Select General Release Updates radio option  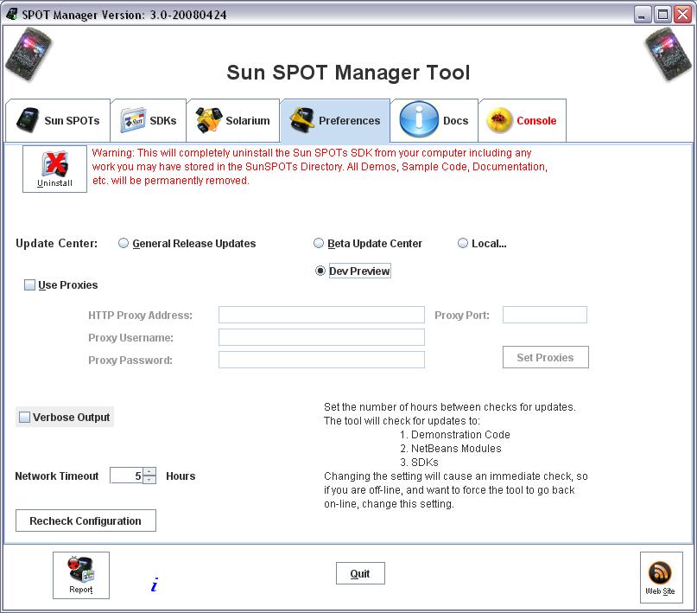(124, 244)
